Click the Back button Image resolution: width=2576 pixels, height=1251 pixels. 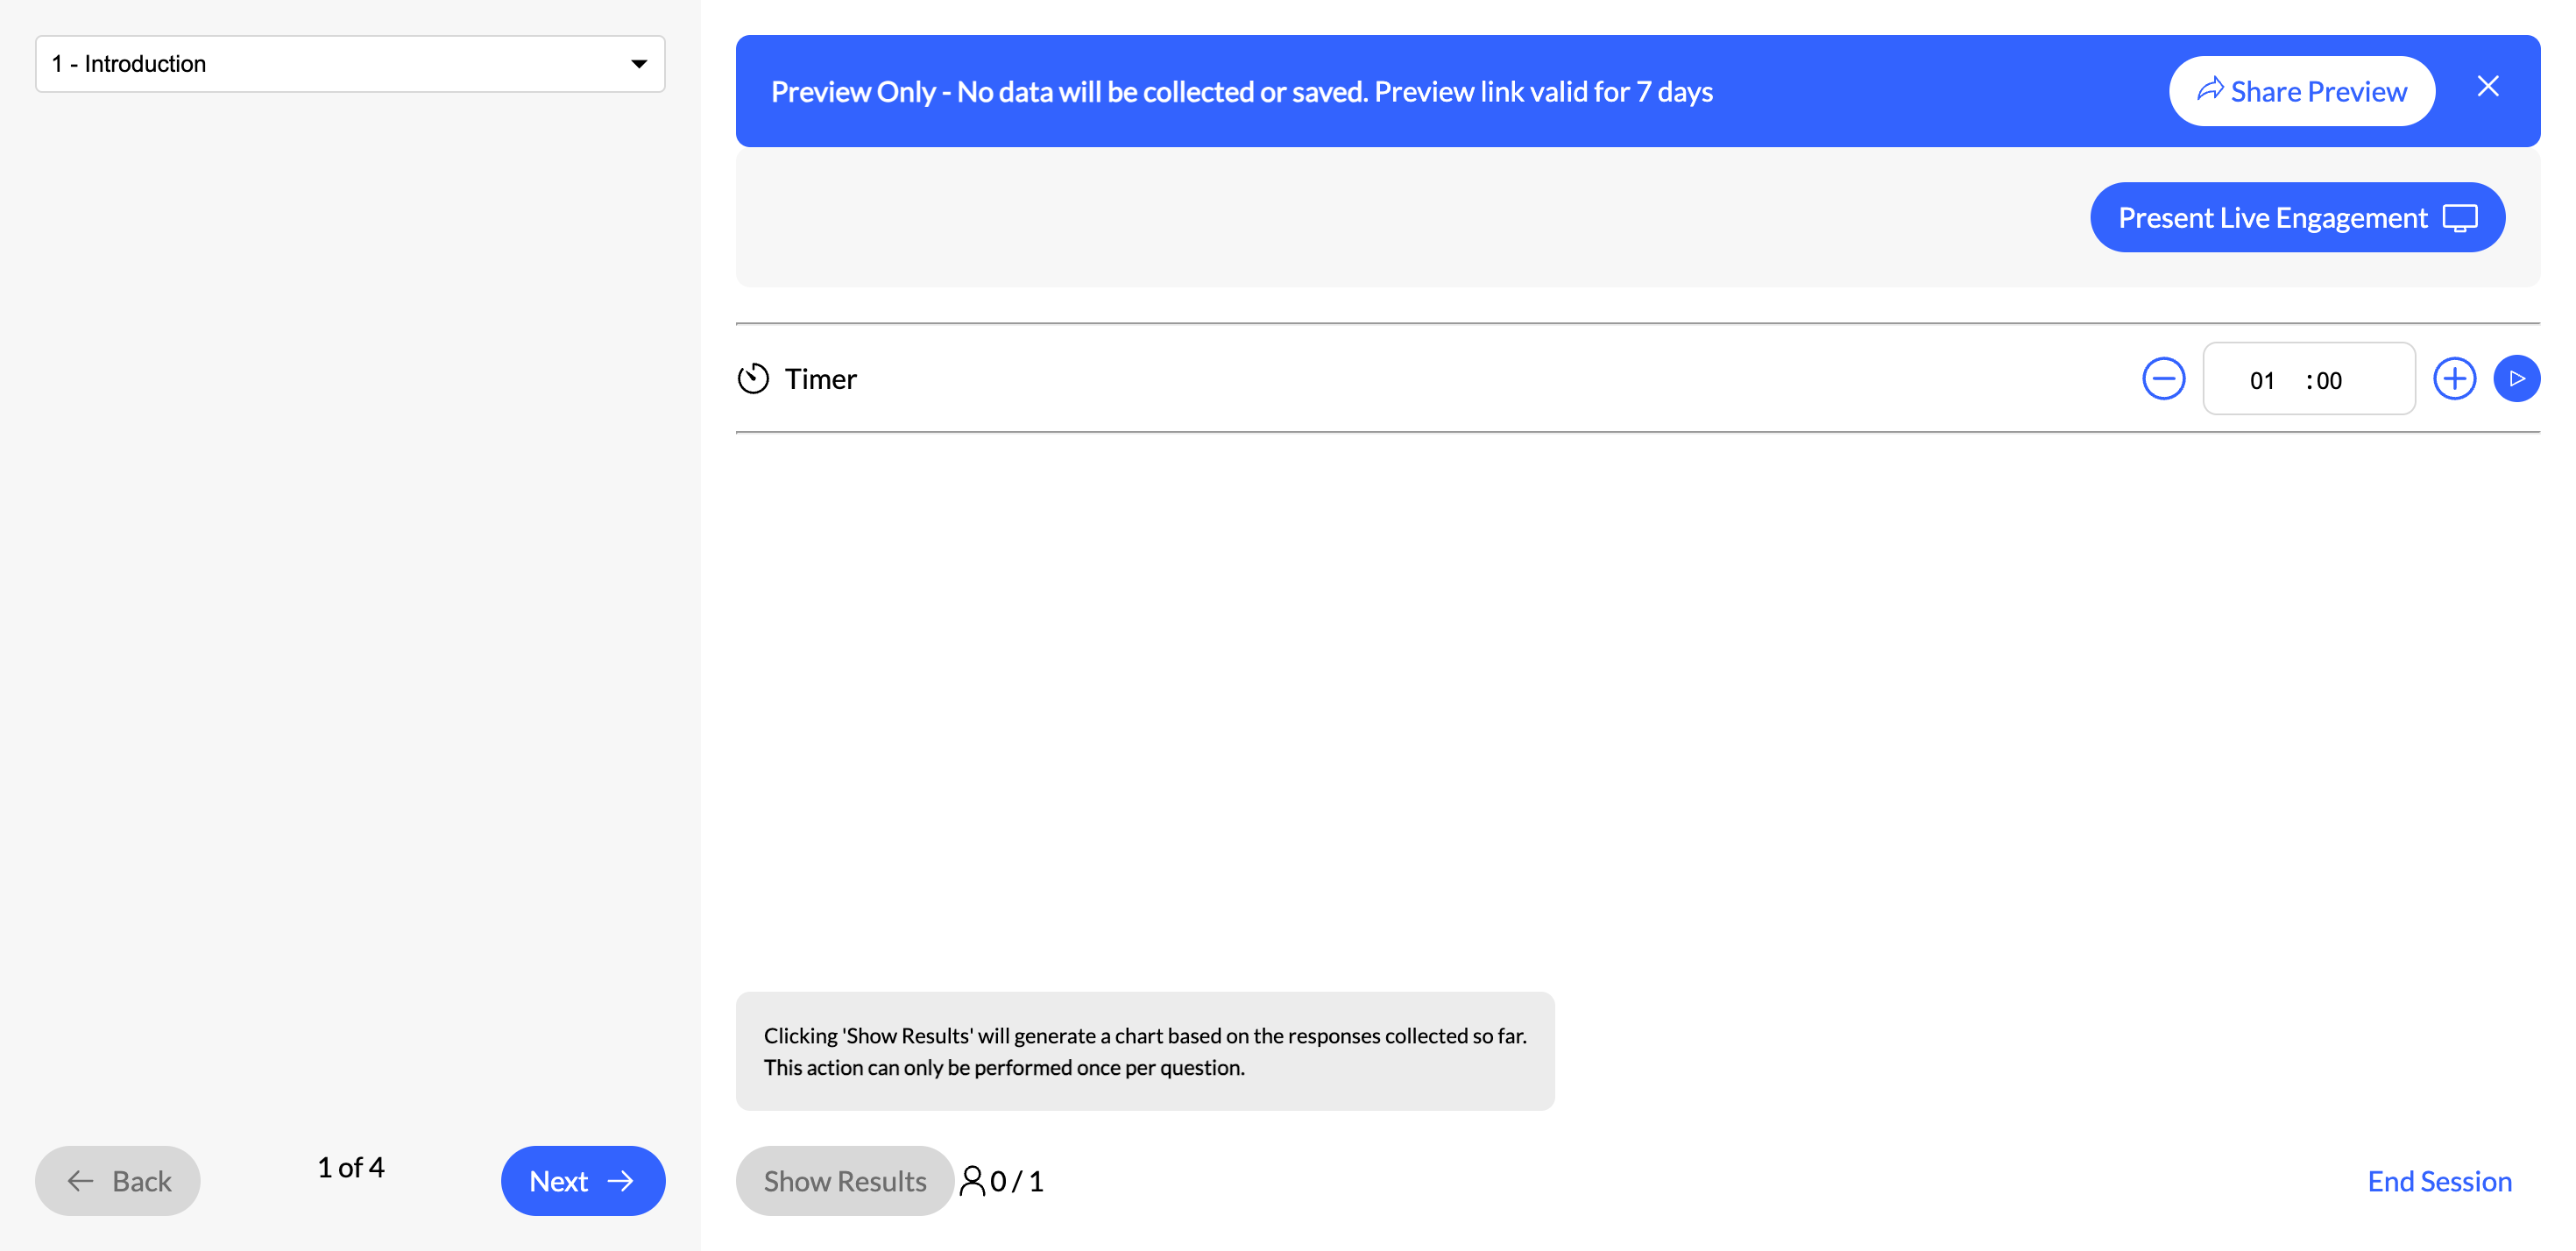(x=118, y=1181)
